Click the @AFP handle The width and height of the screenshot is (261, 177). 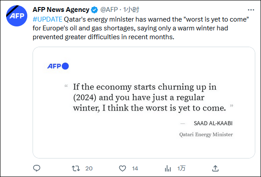click(109, 10)
